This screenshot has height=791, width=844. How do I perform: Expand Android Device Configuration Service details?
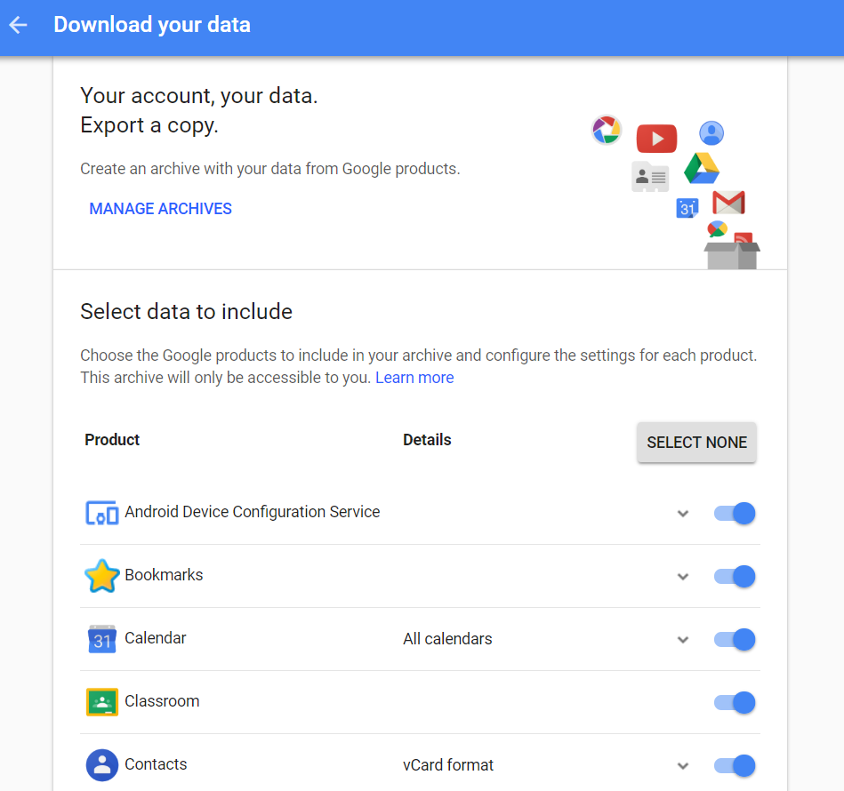(683, 513)
